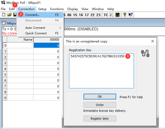This screenshot has height=129, width=165.
Task: Open the Display menu
Action: click(x=73, y=9)
